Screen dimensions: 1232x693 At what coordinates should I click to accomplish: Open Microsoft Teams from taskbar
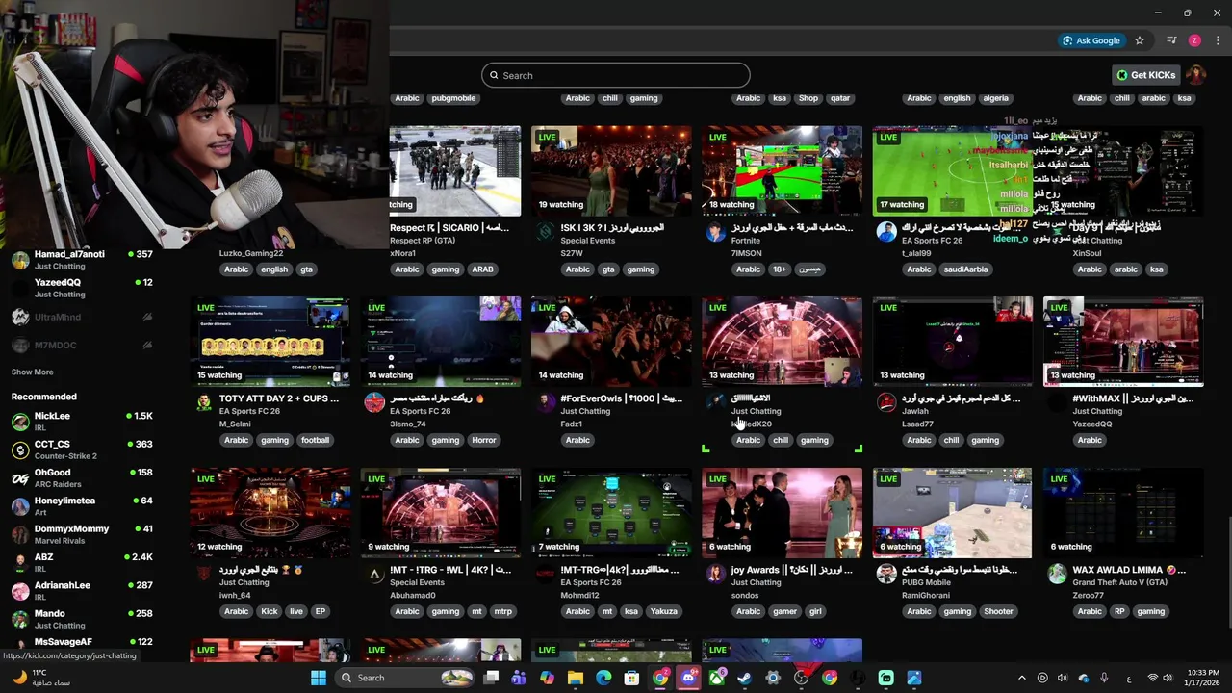(519, 678)
